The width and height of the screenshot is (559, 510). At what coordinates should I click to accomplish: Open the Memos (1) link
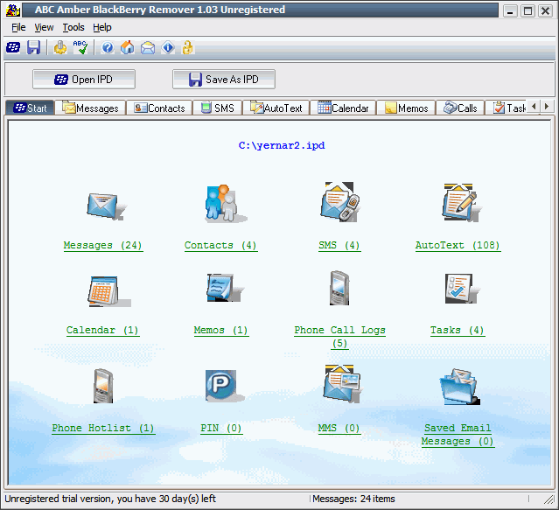click(221, 330)
